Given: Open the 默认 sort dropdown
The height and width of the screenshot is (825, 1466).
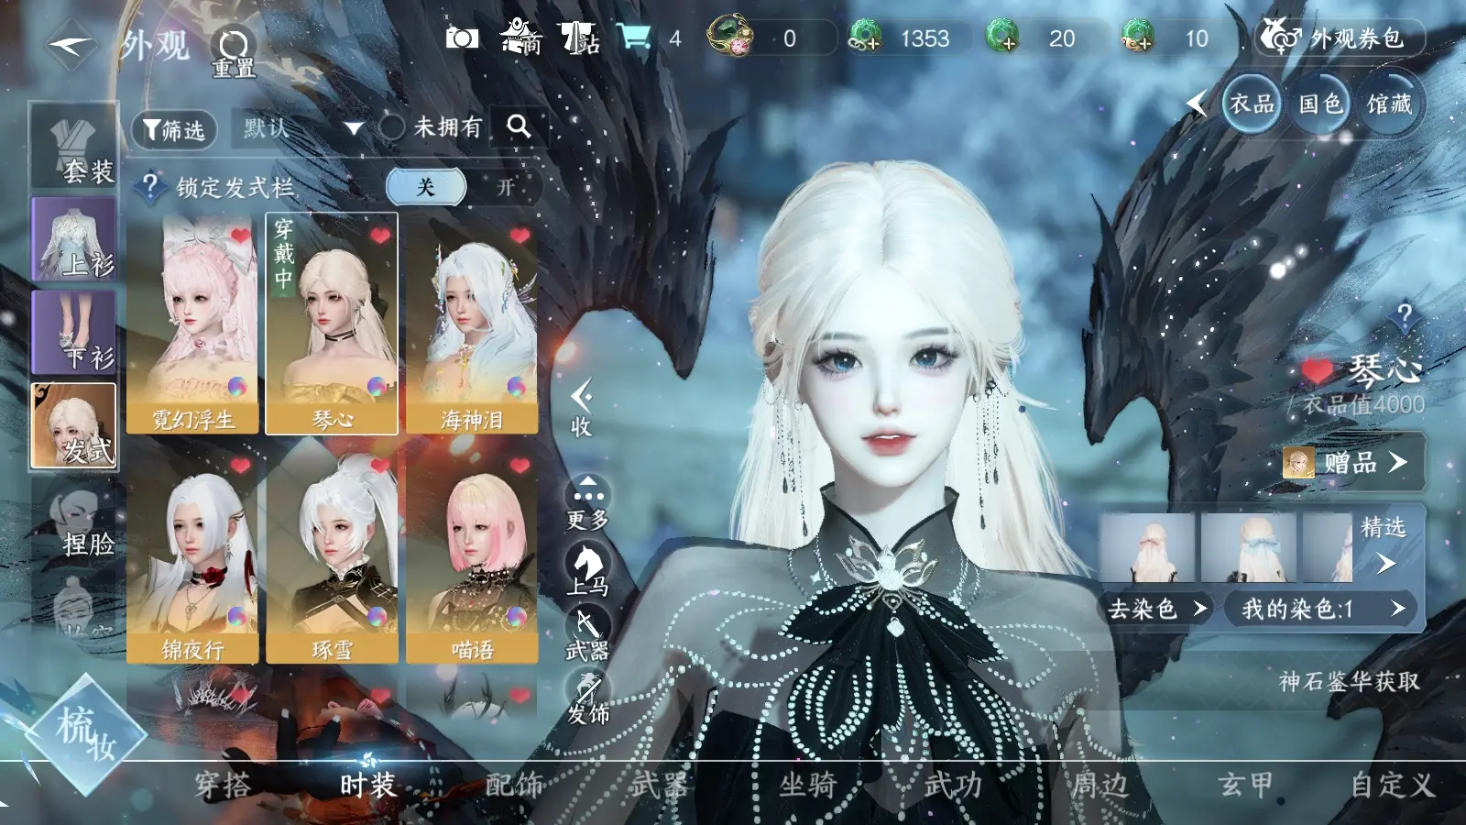Looking at the screenshot, I should coord(301,128).
